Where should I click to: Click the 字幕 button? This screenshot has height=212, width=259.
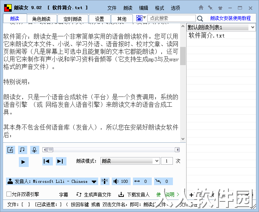click(x=63, y=195)
